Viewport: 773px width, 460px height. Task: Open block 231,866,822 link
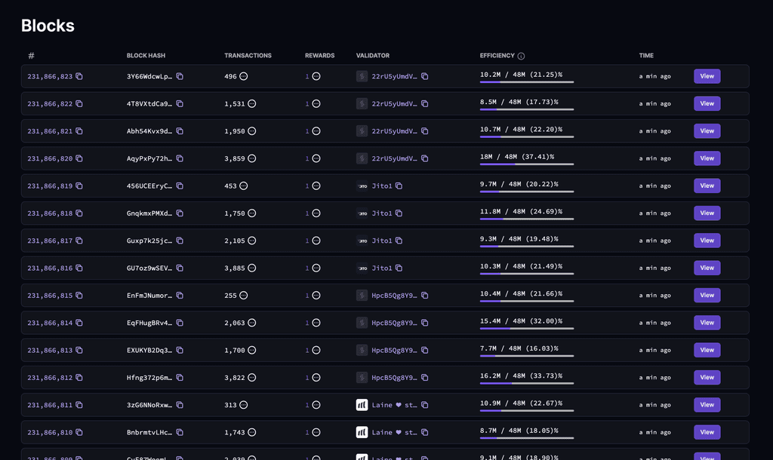pos(50,104)
